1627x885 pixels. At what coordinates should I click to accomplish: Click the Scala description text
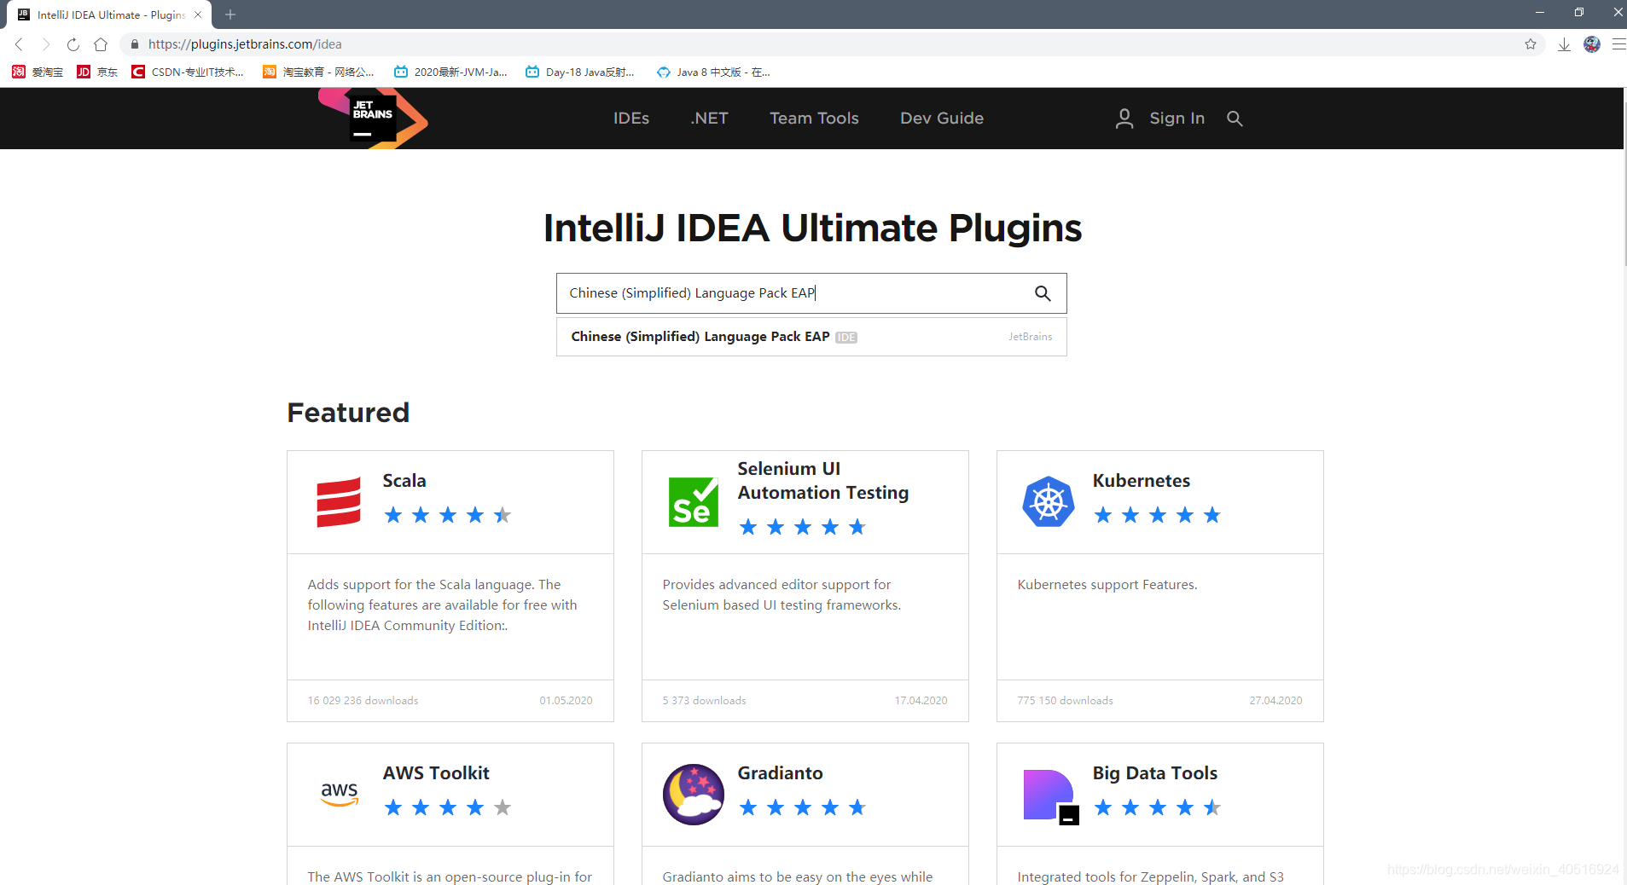tap(442, 605)
